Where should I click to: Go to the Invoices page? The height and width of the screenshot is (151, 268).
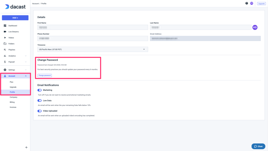point(13,107)
